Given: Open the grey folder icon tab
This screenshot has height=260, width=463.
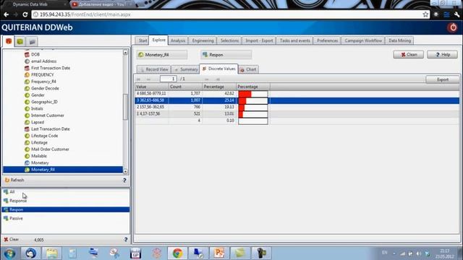Looking at the screenshot, I should pos(32,42).
